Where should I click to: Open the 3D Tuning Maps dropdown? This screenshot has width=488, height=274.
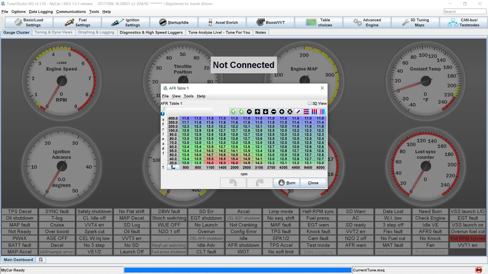coord(415,22)
